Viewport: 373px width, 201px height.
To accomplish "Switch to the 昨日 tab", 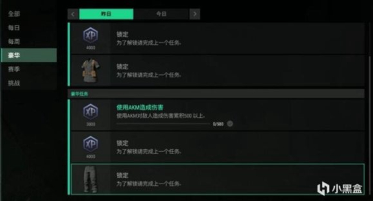I will coord(106,14).
